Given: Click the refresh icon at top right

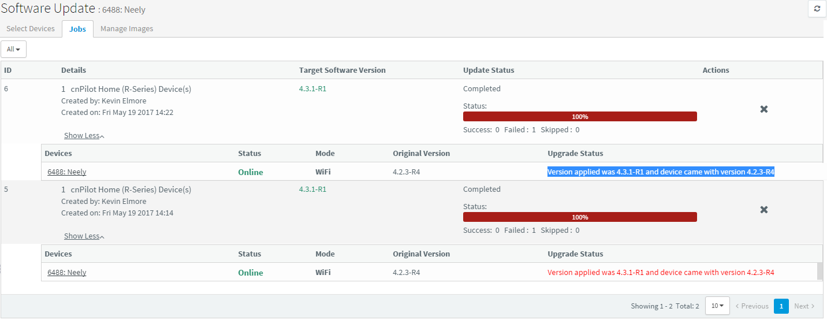Looking at the screenshot, I should [817, 9].
